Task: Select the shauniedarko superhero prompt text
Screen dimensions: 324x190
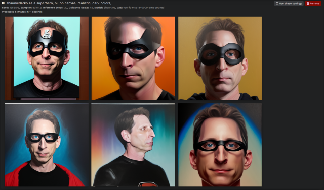Action: [x=59, y=3]
